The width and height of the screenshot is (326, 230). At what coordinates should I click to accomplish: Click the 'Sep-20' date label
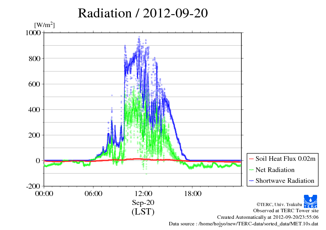[143, 203]
